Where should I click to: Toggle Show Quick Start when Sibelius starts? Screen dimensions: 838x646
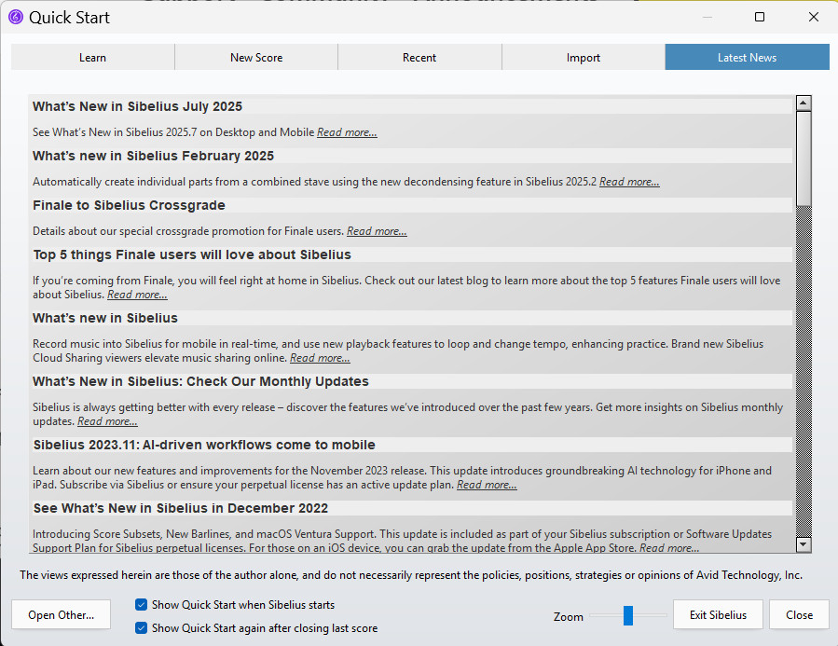point(141,604)
